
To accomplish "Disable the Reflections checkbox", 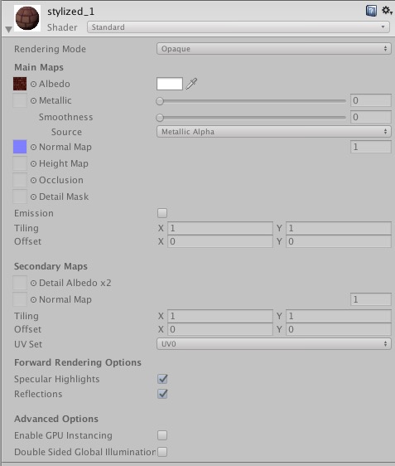I will [162, 394].
